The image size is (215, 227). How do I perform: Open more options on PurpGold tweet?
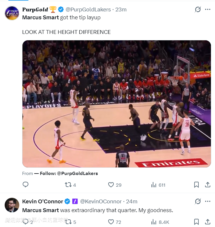click(x=208, y=9)
